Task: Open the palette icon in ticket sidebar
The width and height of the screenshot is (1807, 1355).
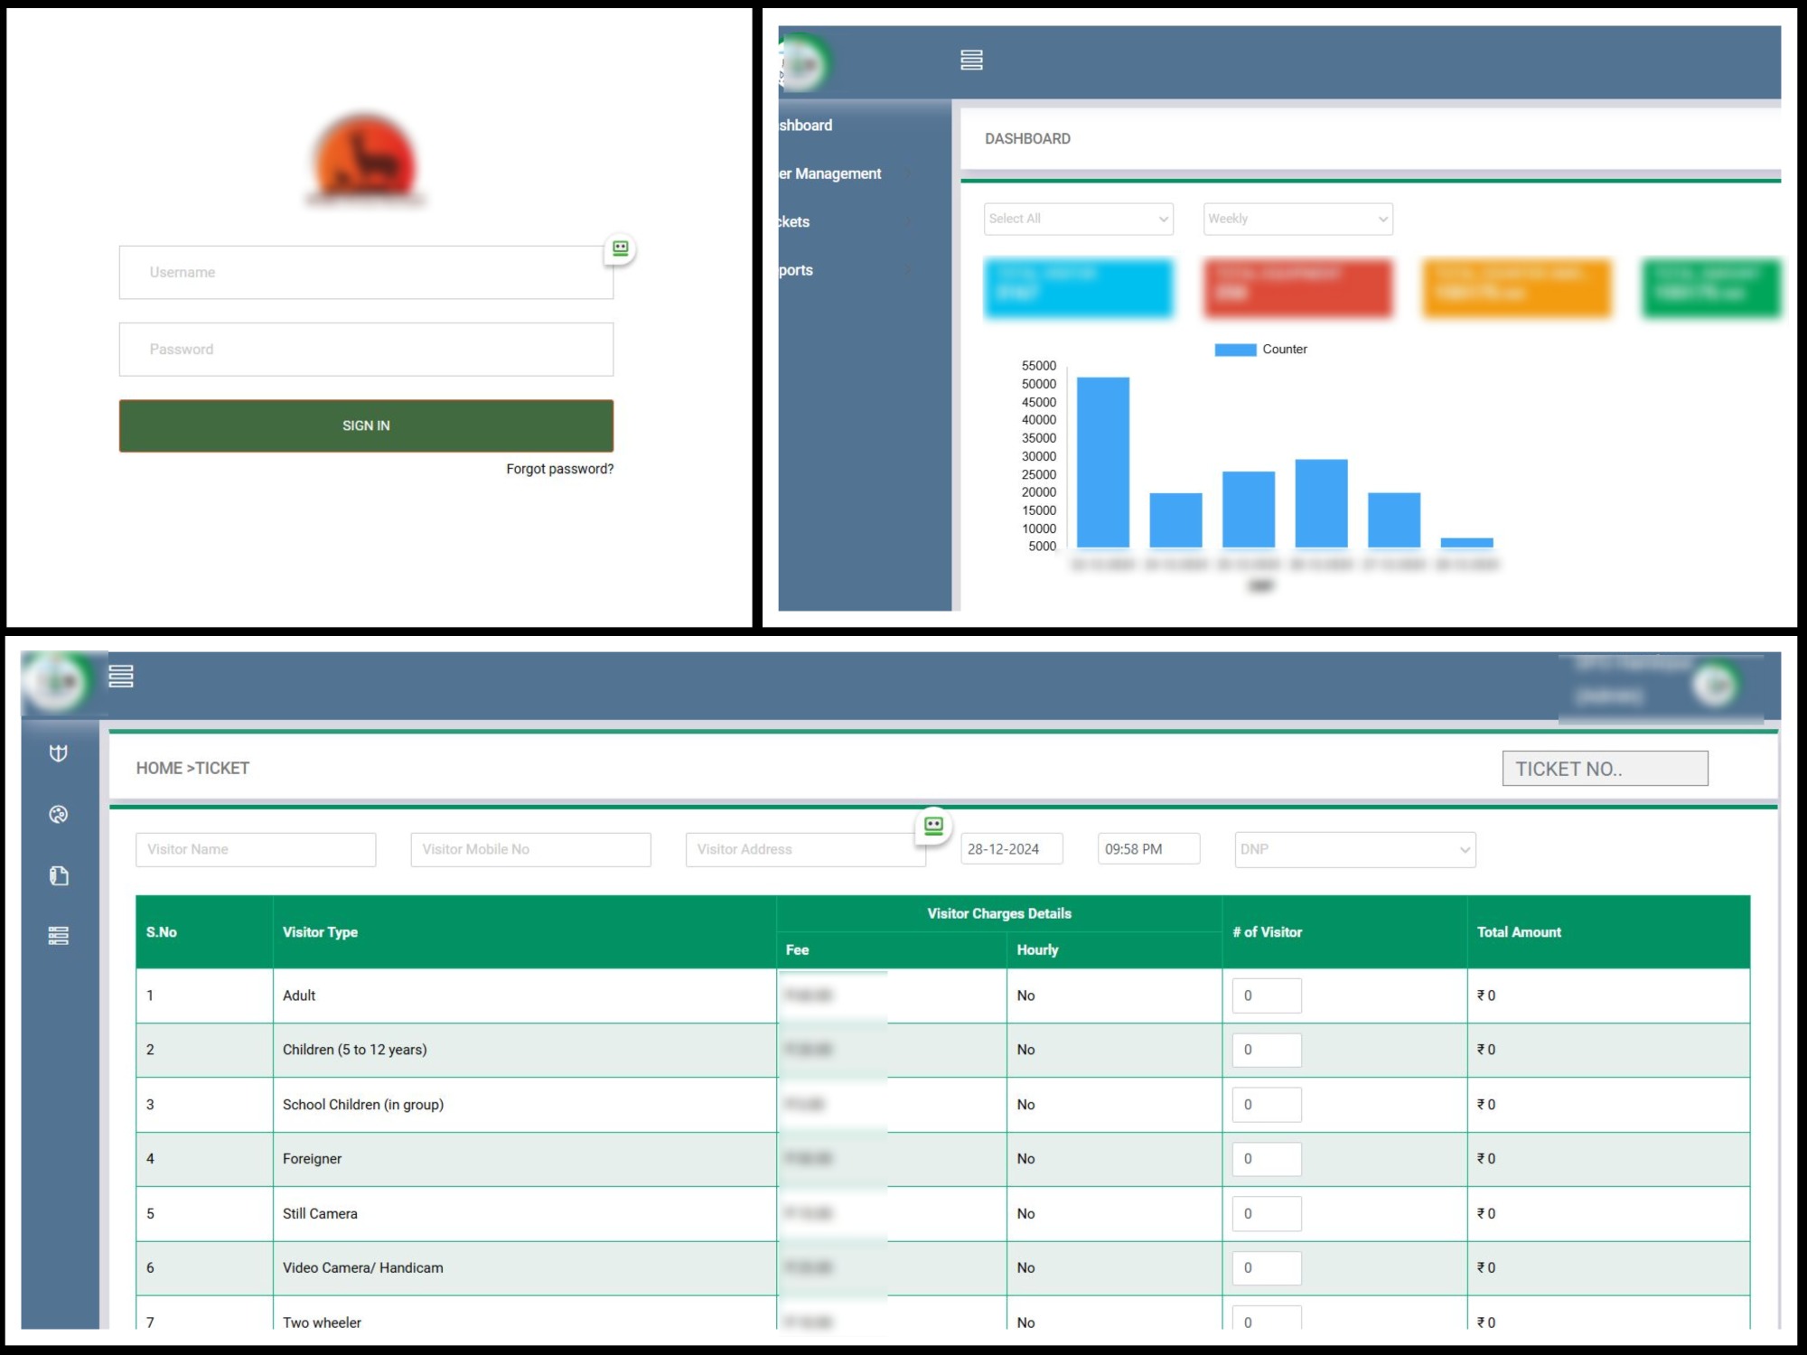Action: [59, 814]
